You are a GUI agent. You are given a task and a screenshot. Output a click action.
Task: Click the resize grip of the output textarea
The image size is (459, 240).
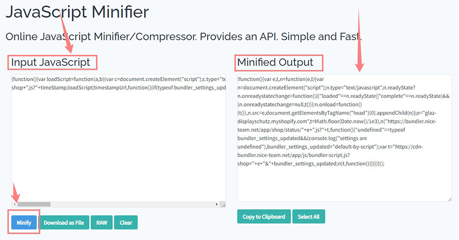point(449,199)
